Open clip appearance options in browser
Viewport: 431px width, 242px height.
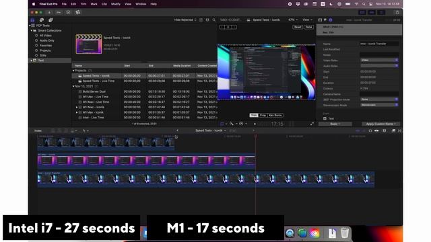click(x=207, y=19)
